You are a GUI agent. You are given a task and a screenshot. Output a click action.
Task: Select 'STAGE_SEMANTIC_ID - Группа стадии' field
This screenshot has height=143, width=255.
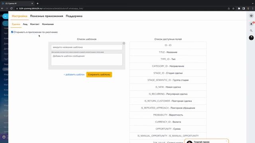[168, 80]
